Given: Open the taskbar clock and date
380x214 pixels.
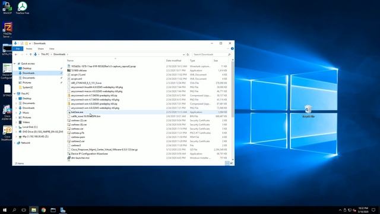Looking at the screenshot, I should point(363,210).
